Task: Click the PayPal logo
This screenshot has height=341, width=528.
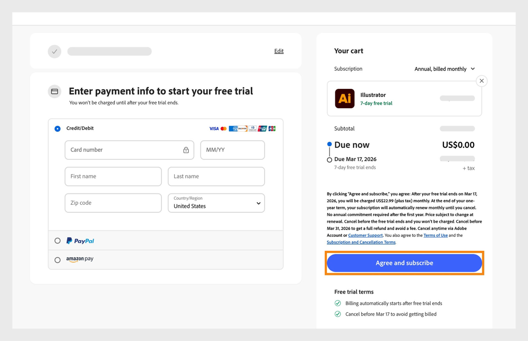Action: (80, 241)
